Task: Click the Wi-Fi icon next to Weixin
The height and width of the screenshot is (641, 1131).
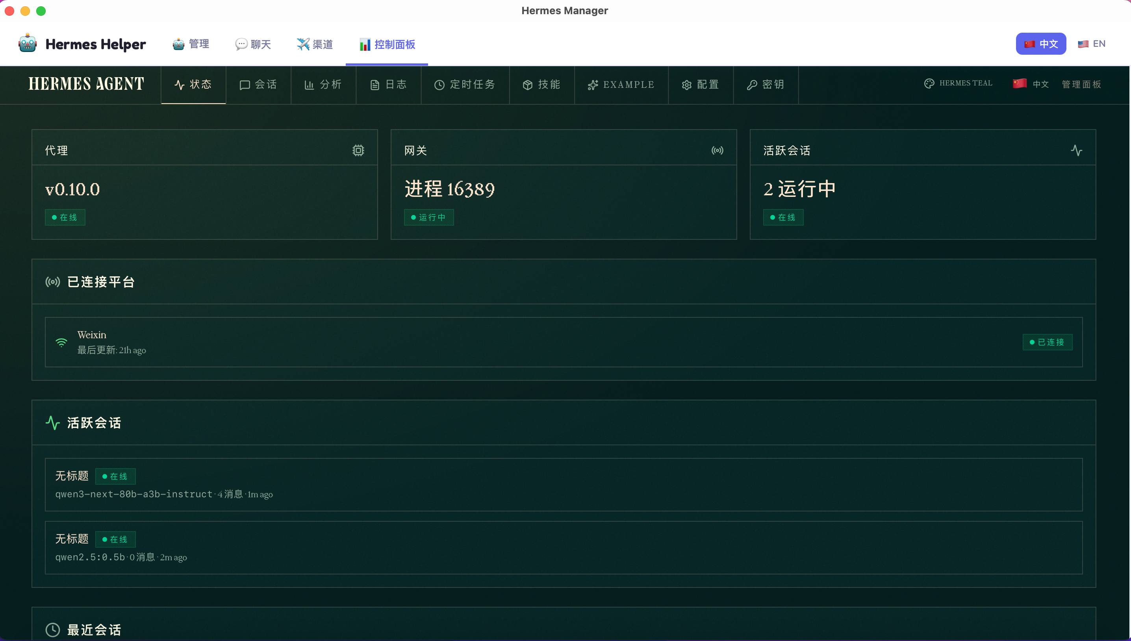Action: tap(62, 342)
